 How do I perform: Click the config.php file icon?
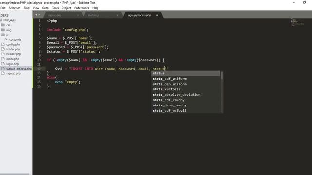pyautogui.click(x=3, y=44)
